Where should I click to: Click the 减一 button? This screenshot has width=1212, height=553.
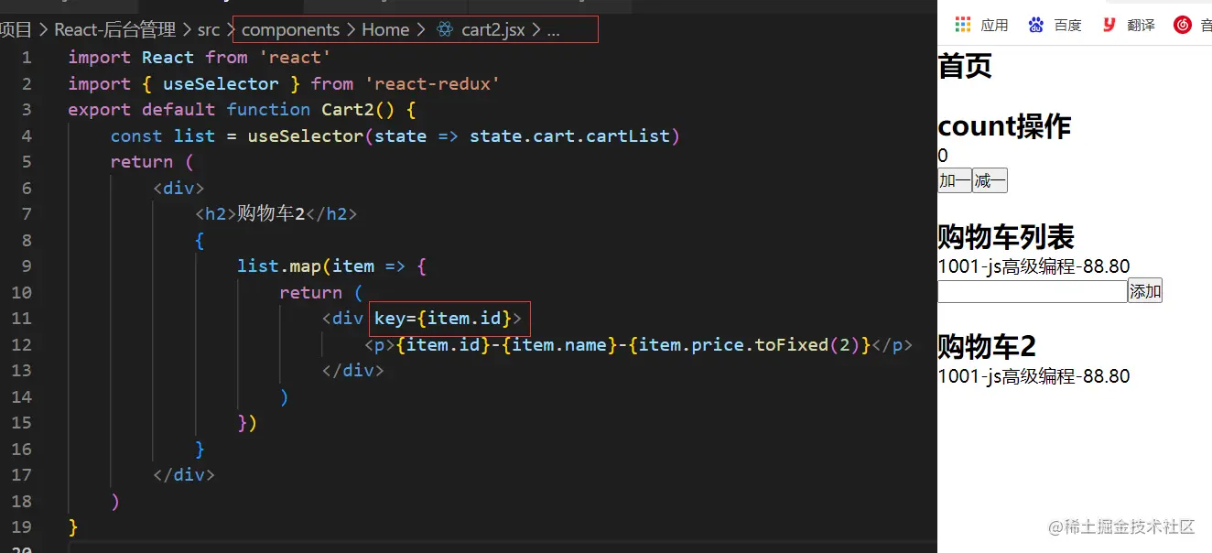click(990, 180)
